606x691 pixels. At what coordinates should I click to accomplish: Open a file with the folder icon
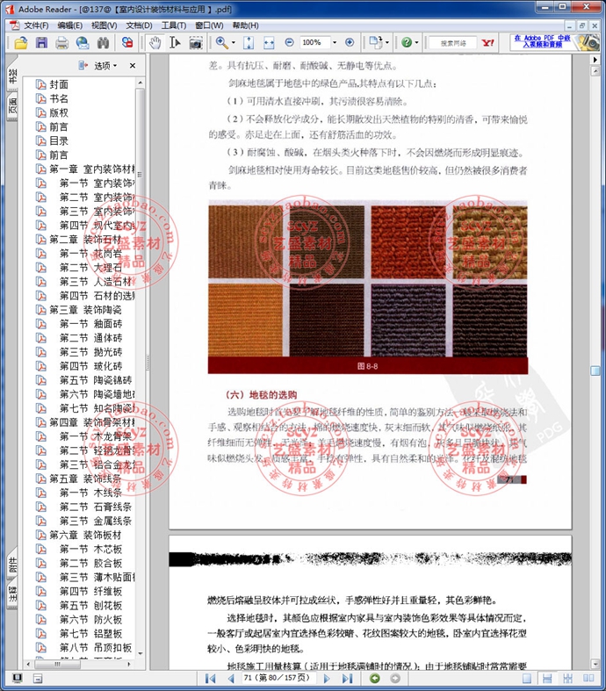20,43
